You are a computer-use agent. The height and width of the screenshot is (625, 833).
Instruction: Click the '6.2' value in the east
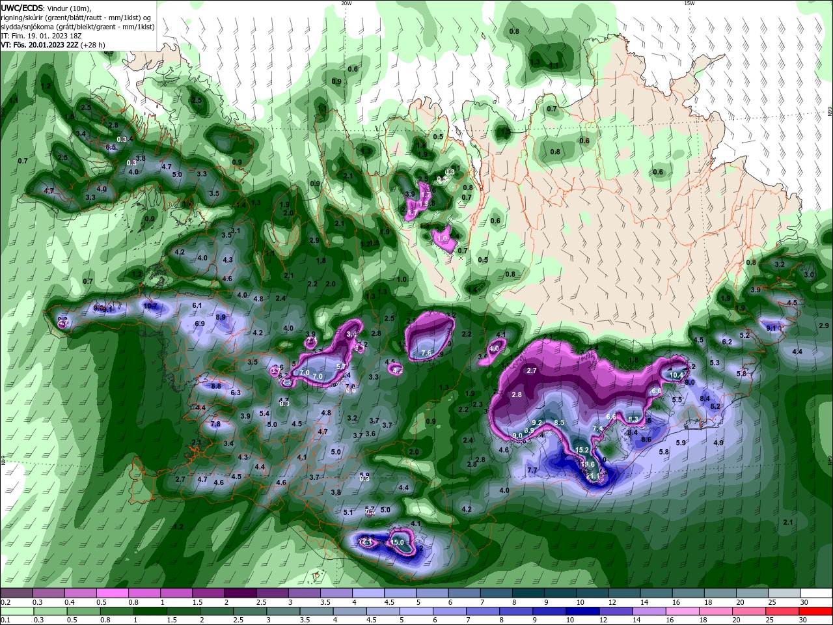point(727,342)
